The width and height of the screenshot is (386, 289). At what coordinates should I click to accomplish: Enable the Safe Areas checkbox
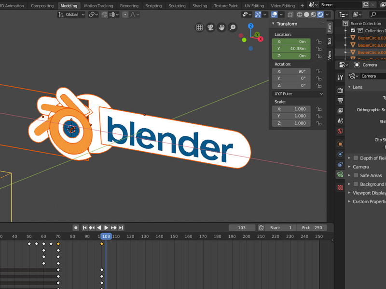(356, 175)
